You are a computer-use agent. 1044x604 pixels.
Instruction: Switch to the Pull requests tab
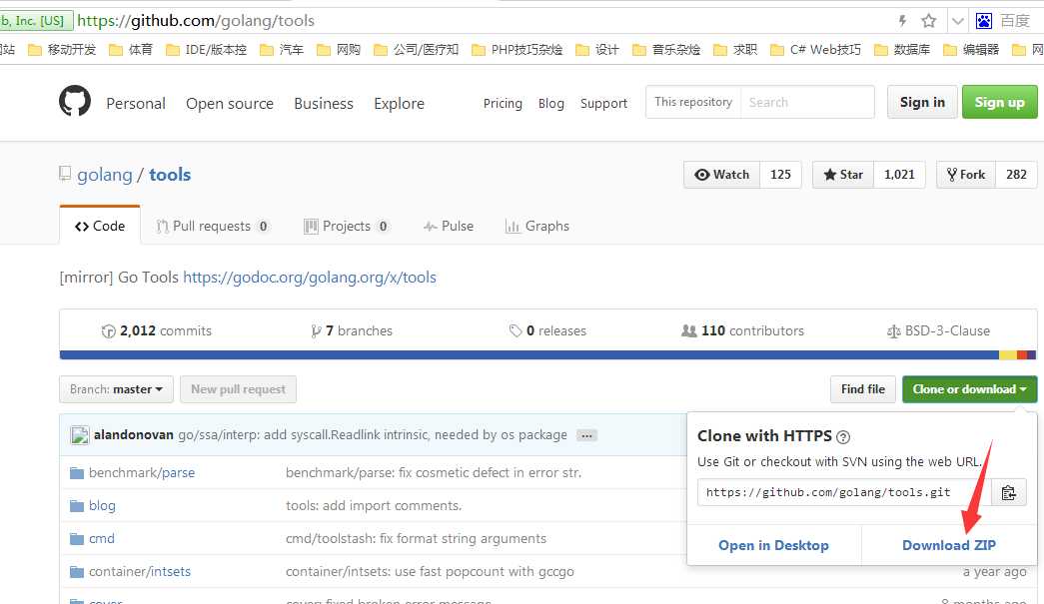click(213, 227)
